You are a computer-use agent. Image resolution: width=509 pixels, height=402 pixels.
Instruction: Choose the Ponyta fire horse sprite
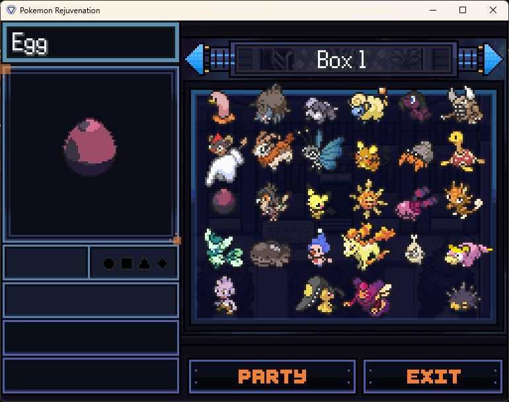pyautogui.click(x=368, y=246)
